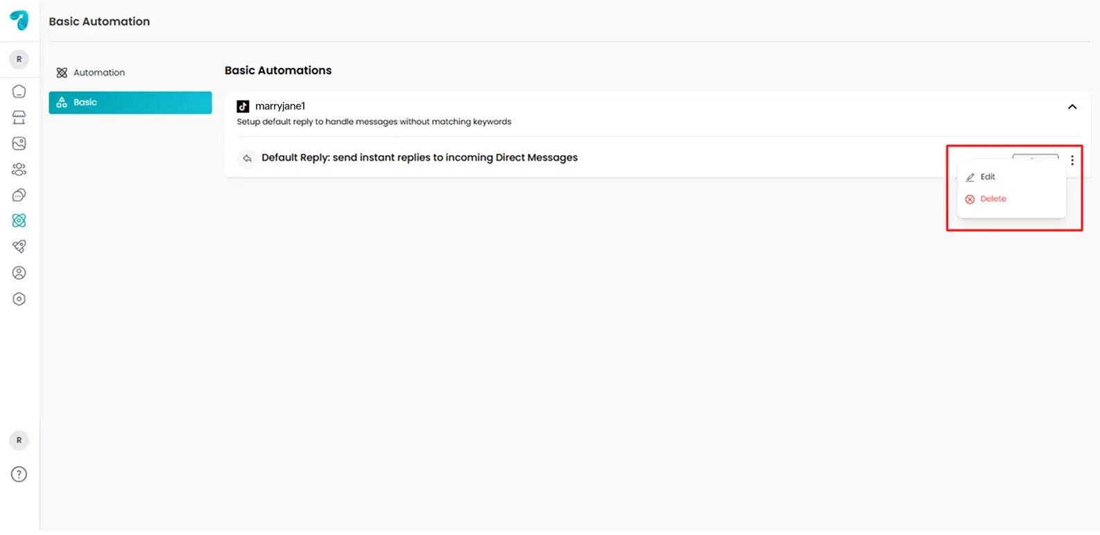Open the chat bubbles sidebar icon
This screenshot has width=1100, height=535.
tap(19, 195)
